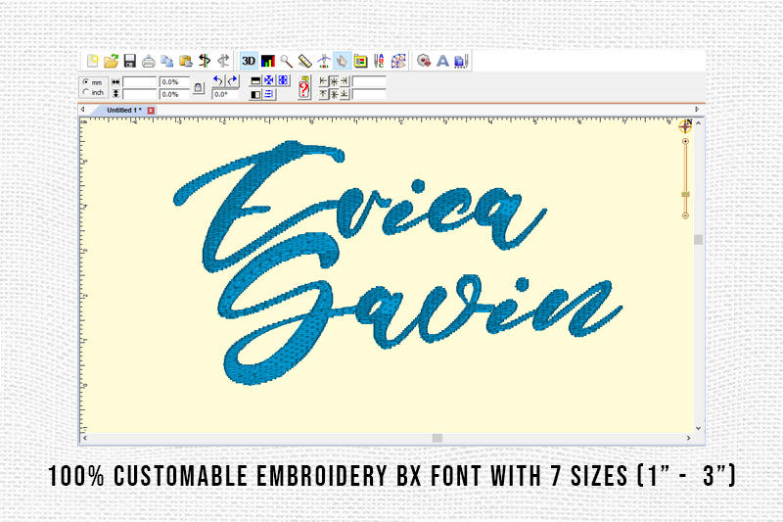Click the vertical scrollbar down arrow
783x522 pixels.
click(699, 428)
